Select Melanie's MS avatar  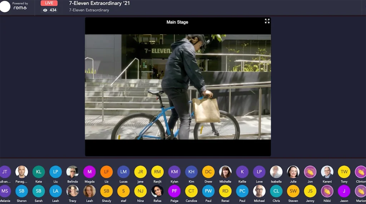(5, 191)
